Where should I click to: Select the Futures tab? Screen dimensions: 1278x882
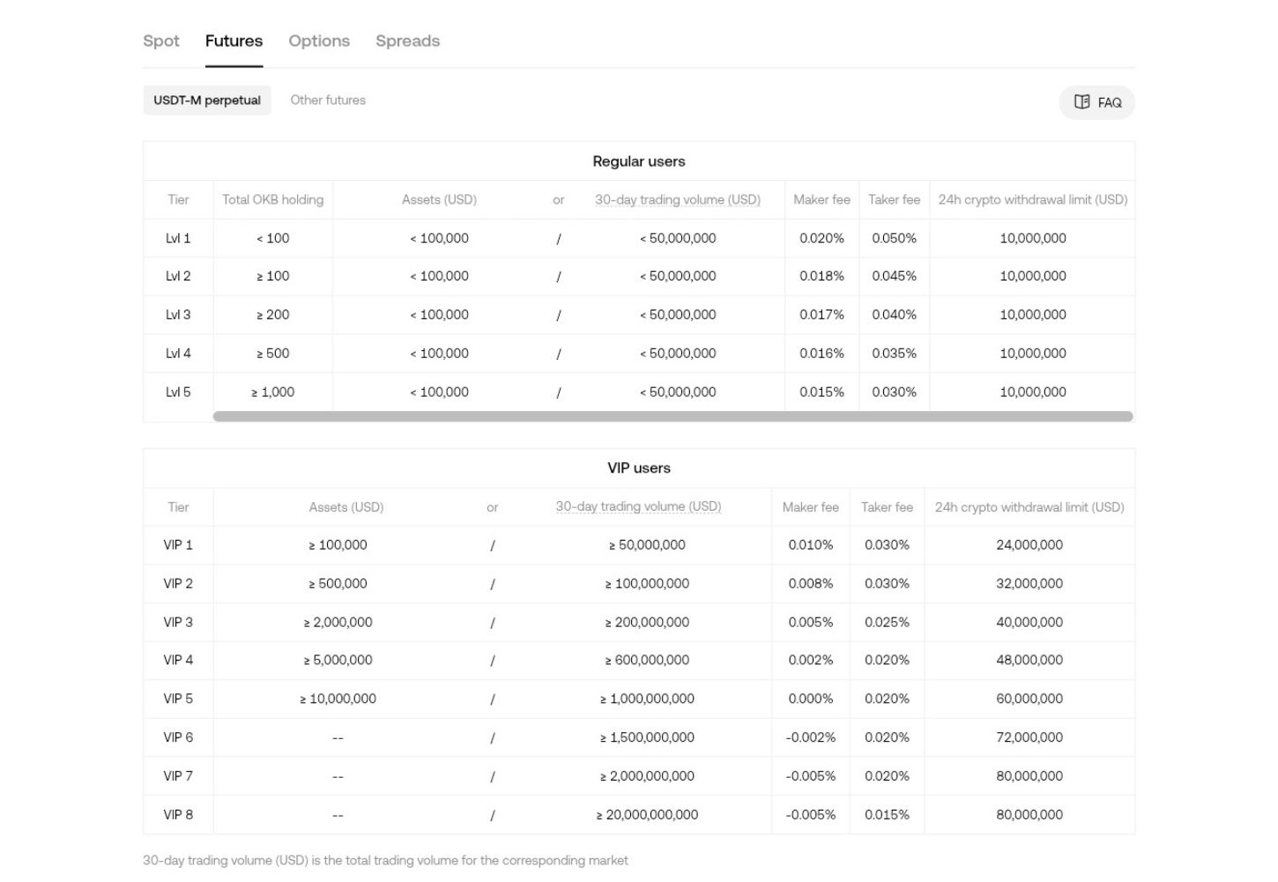point(234,41)
